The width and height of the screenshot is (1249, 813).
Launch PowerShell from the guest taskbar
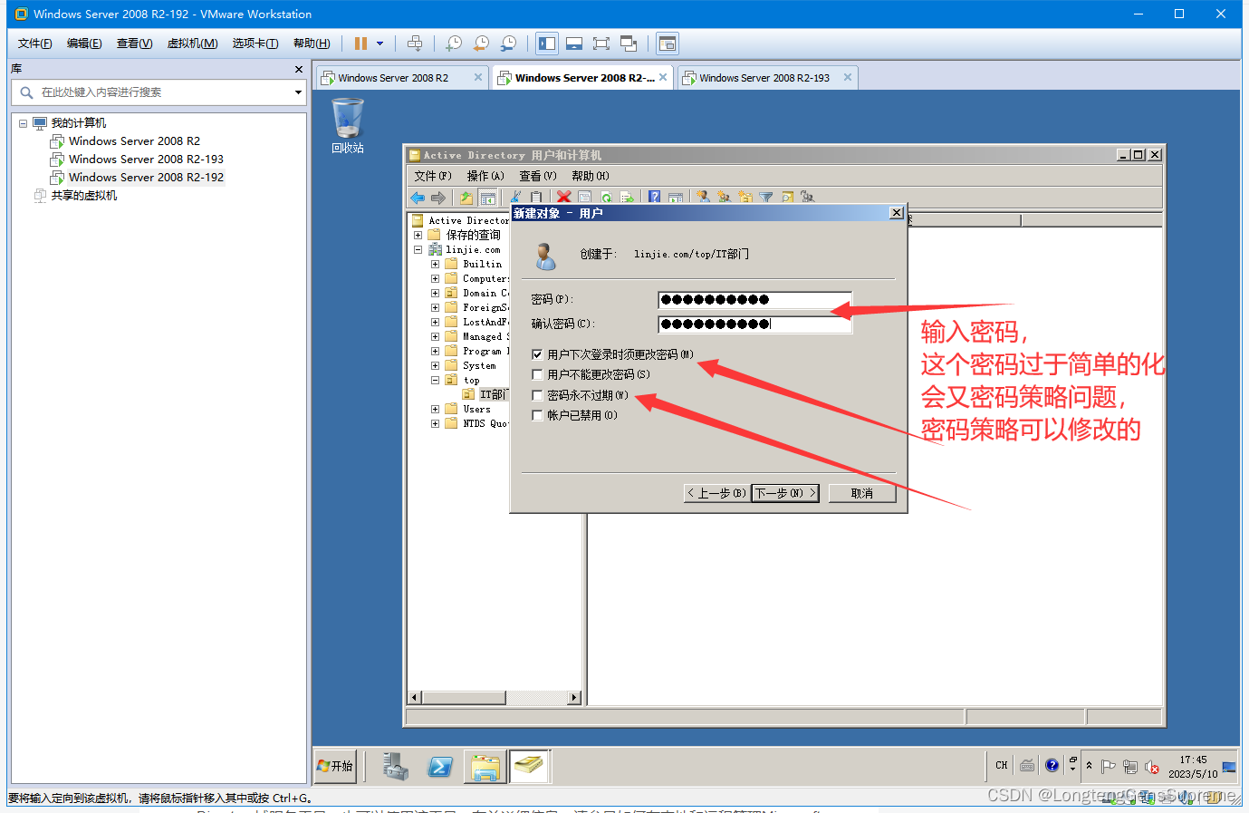tap(440, 767)
